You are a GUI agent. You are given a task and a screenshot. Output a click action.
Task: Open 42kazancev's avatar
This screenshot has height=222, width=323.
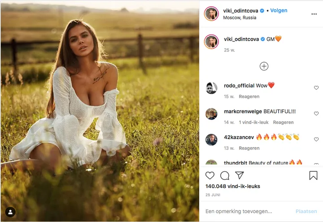(x=211, y=140)
